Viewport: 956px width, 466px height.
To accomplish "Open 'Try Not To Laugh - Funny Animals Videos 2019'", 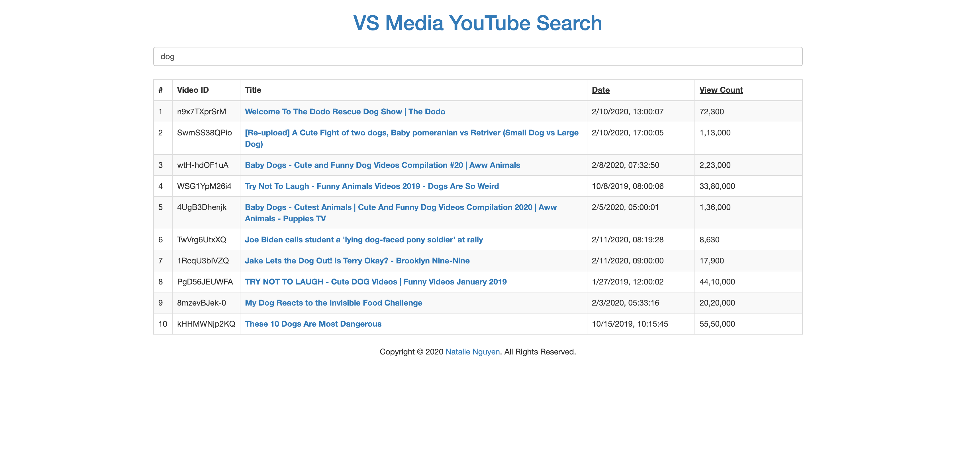I will (371, 186).
